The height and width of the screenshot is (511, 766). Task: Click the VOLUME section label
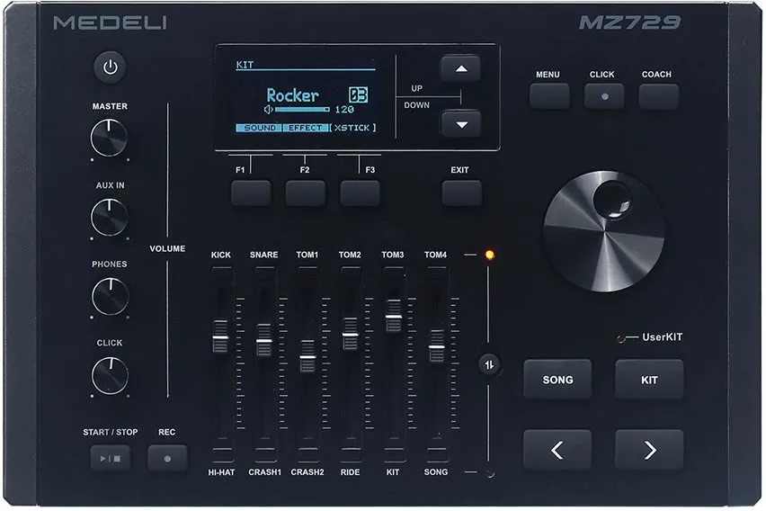tap(167, 248)
